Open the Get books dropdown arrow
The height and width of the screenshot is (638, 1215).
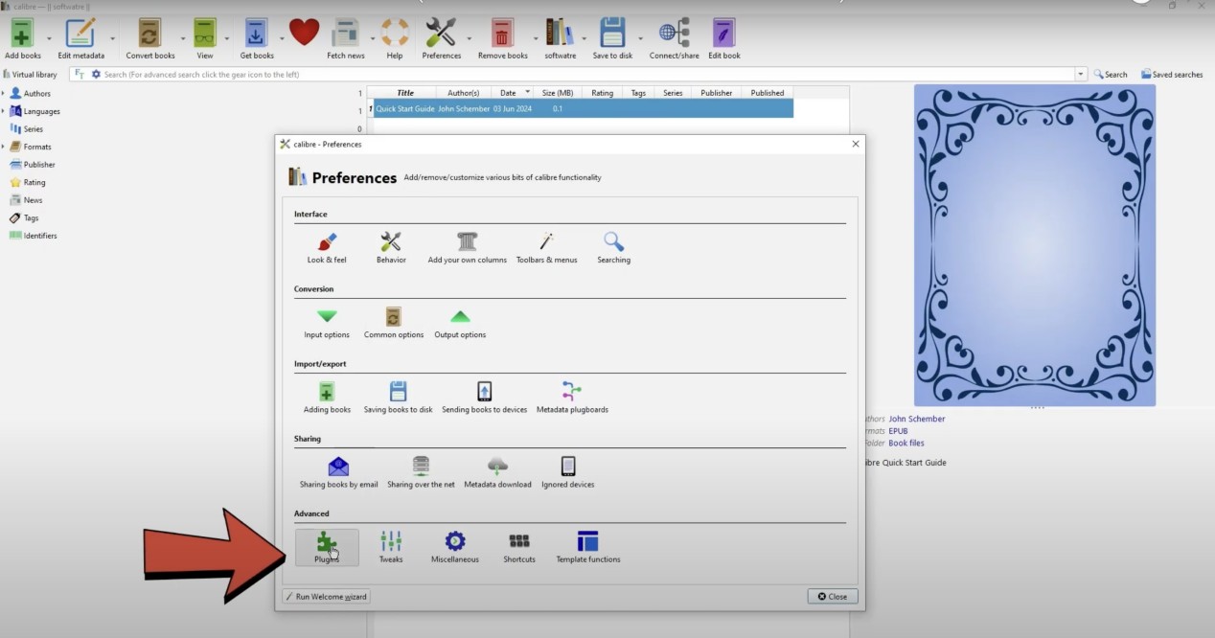[x=282, y=38]
